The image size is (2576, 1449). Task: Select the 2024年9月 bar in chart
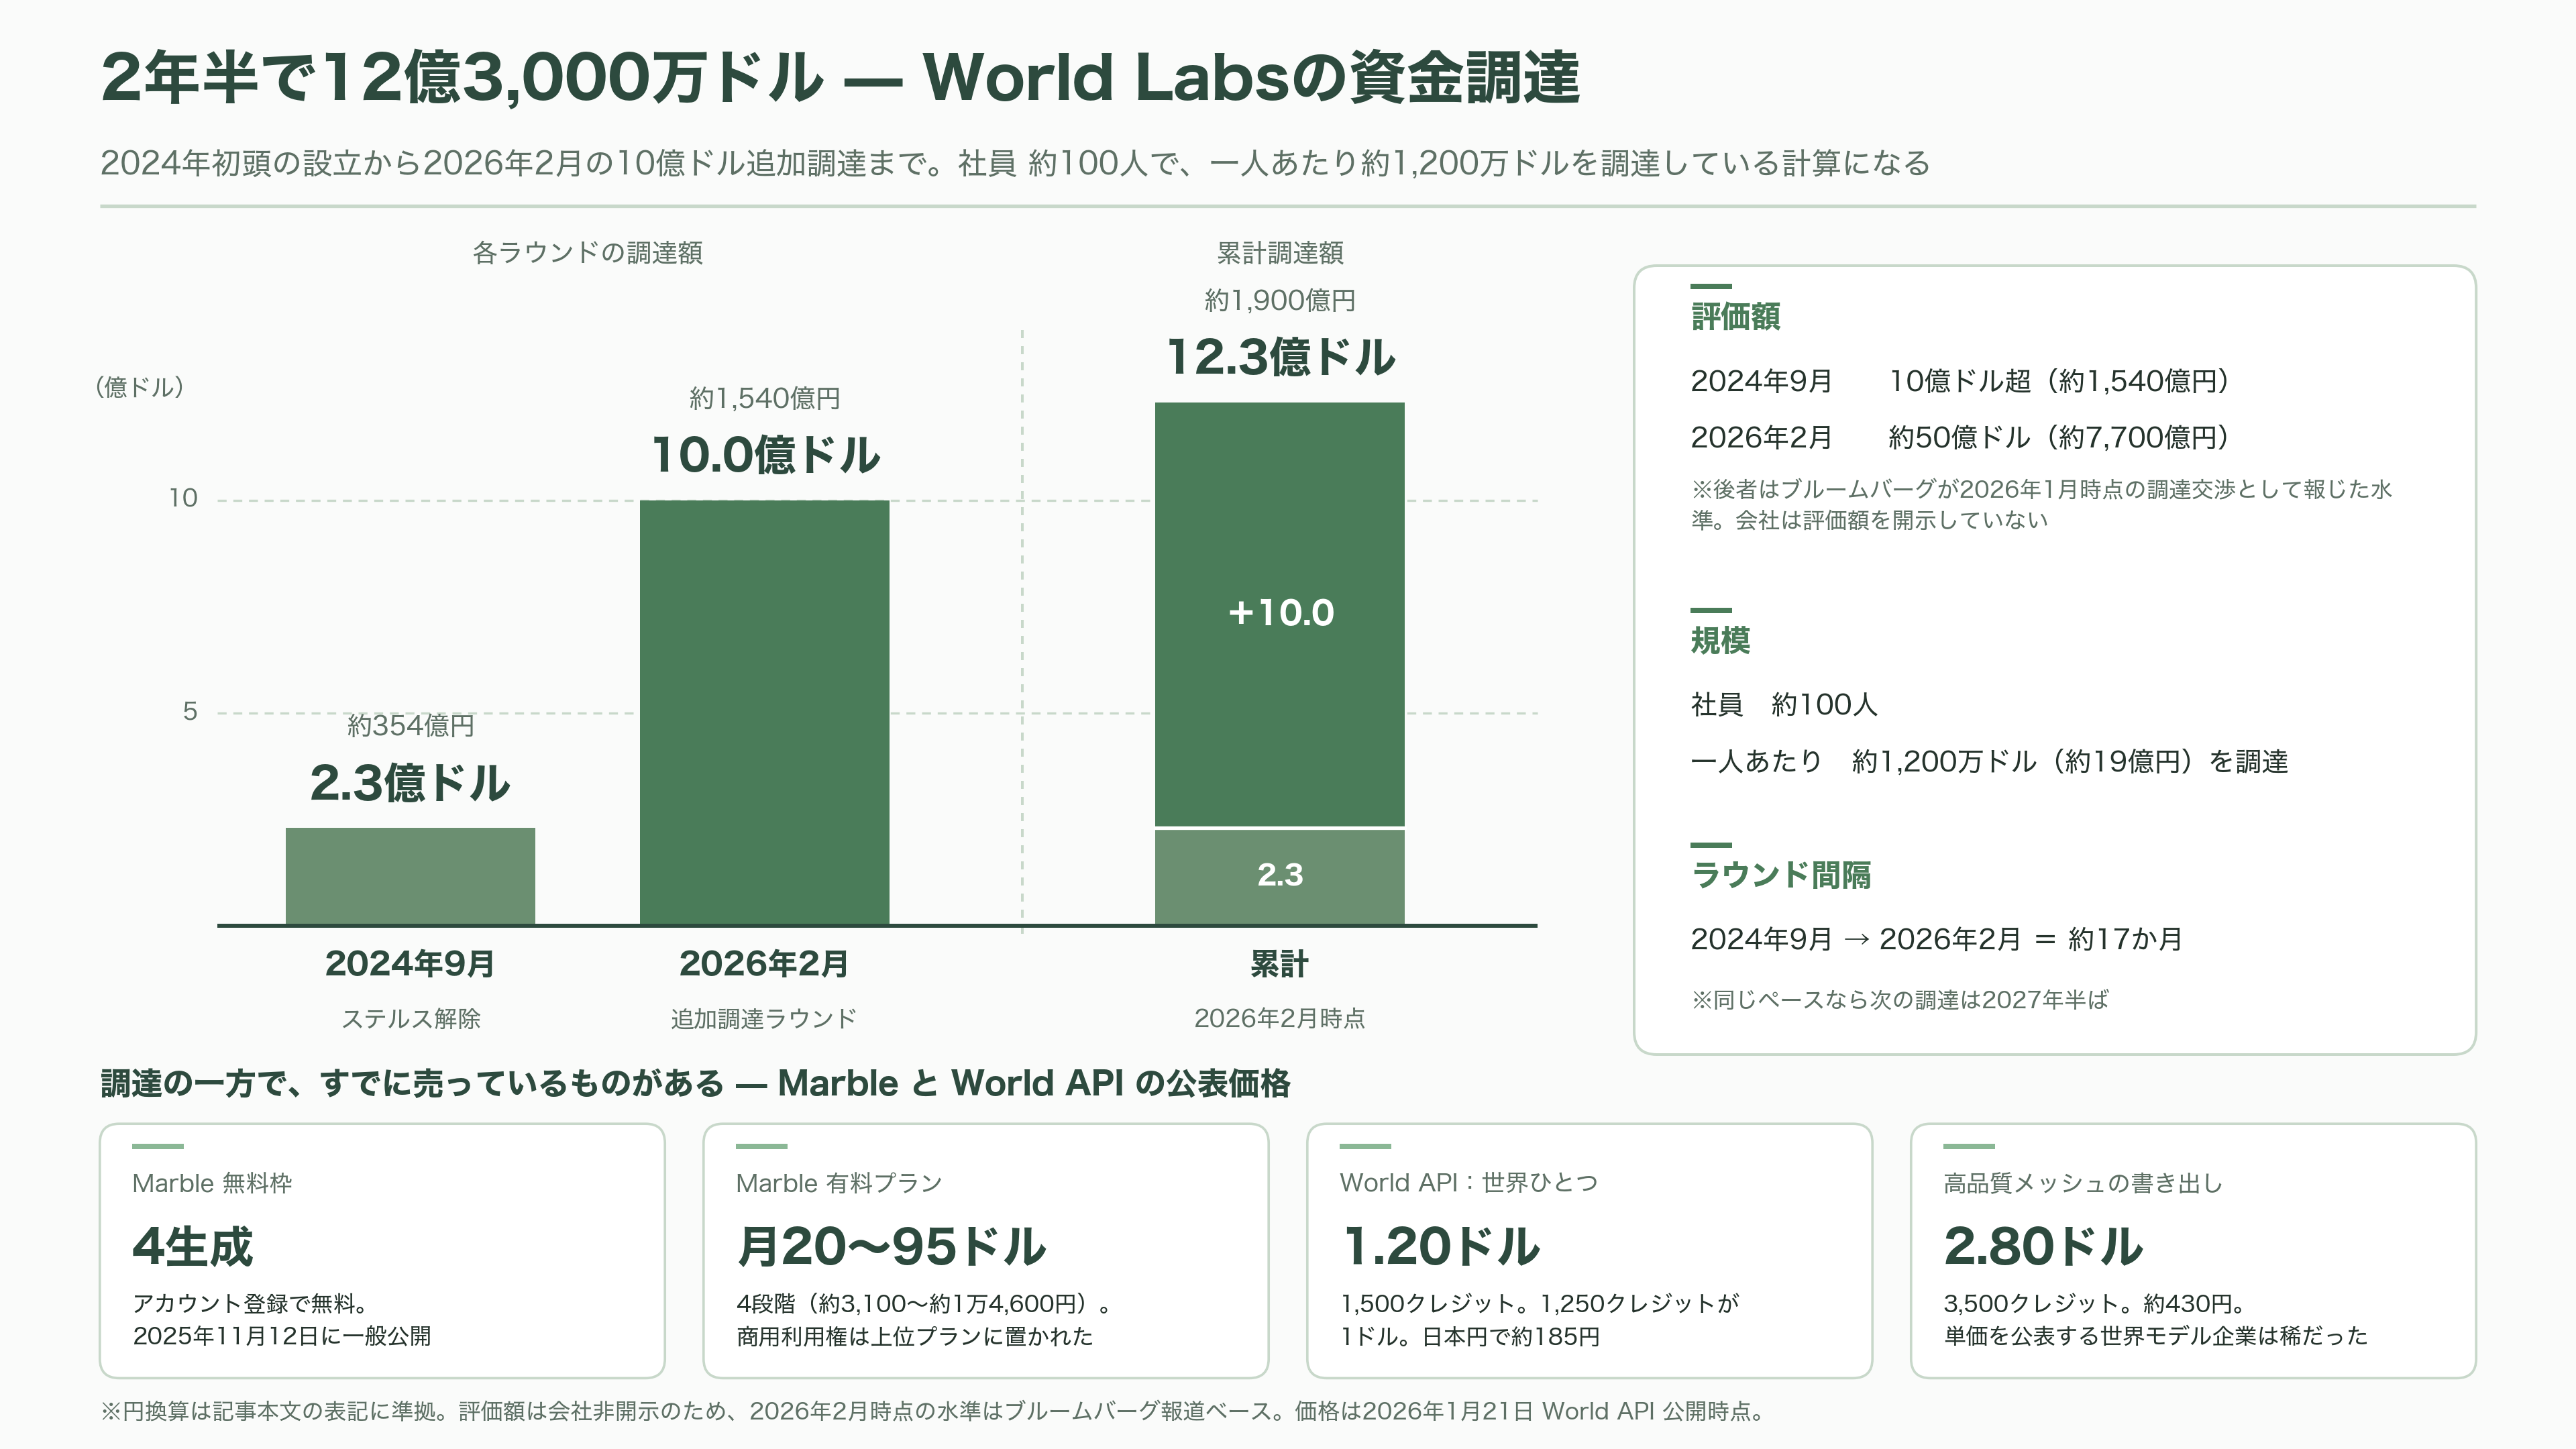(x=410, y=876)
